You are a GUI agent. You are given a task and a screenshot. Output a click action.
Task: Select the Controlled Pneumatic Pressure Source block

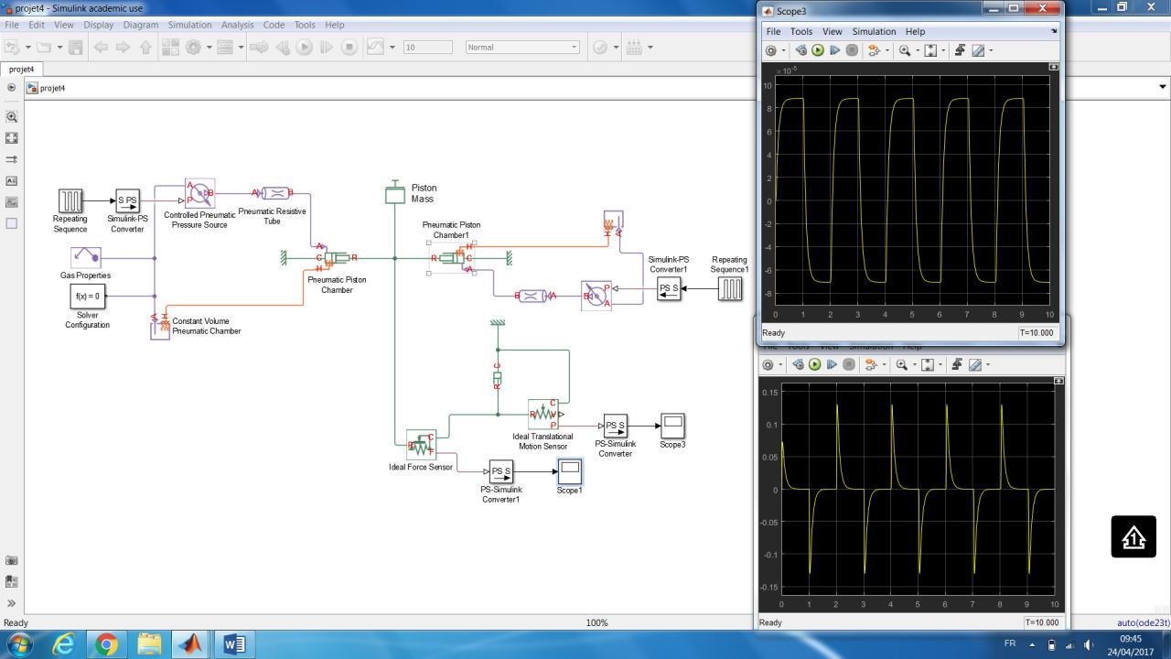tap(199, 193)
